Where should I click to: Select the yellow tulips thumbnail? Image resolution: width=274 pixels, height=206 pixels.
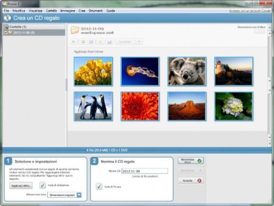tap(93, 71)
